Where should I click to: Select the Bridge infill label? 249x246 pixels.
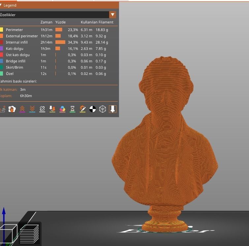coord(16,61)
